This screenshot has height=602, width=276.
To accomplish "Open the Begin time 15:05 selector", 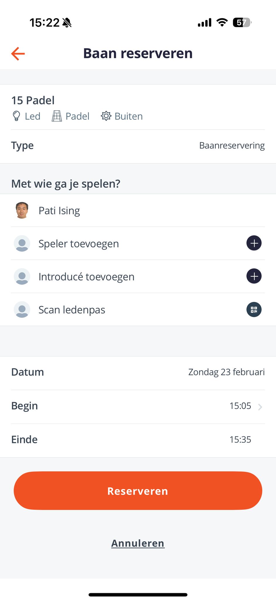I will pyautogui.click(x=240, y=406).
